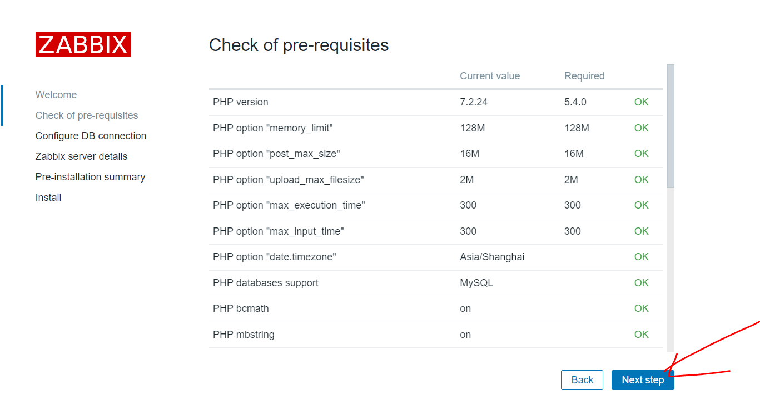
Task: Click the Current value column header
Action: 490,76
